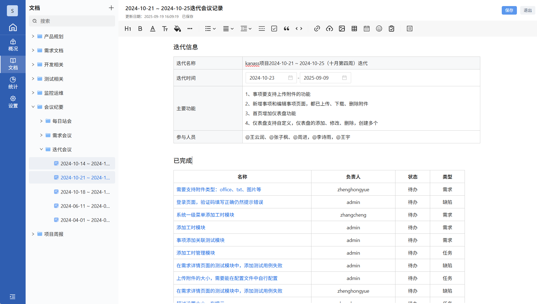
Task: Expand the 产品规划 folder
Action: [x=33, y=36]
